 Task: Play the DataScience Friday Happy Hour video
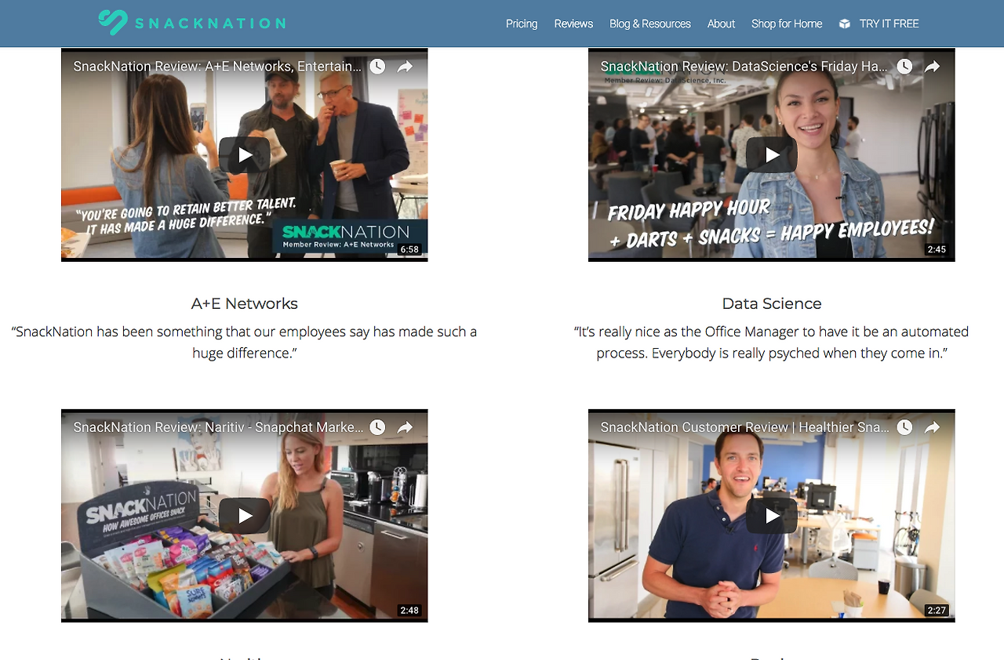[x=772, y=155]
